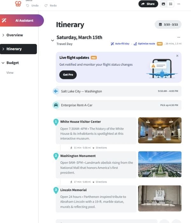
Task: Open Directions dropdown below White House Visitor Center
Action: pos(100,148)
